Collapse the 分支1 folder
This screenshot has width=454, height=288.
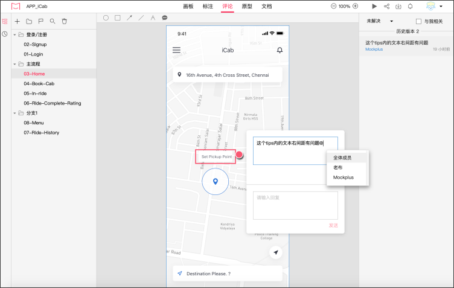point(15,113)
